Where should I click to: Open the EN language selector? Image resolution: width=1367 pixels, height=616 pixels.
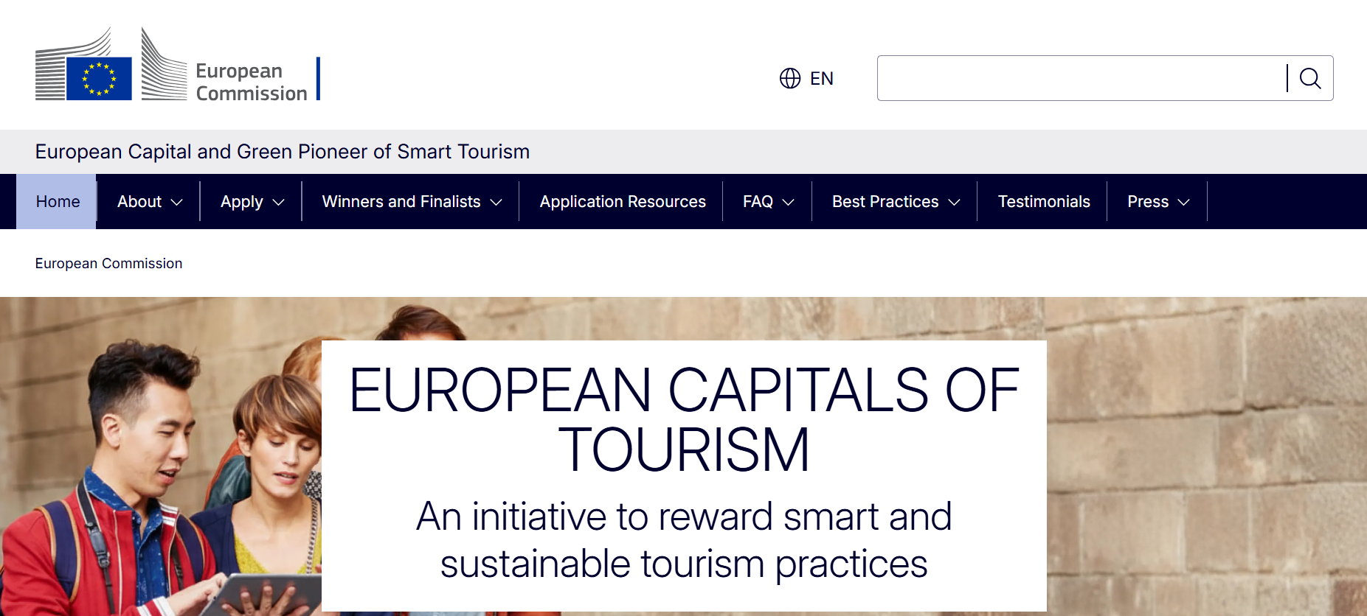(x=821, y=78)
